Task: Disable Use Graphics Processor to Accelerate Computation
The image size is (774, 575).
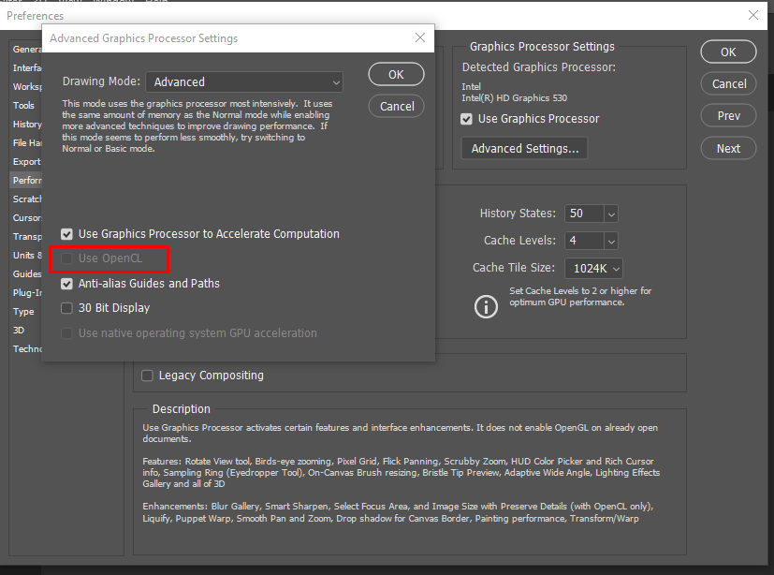Action: click(66, 233)
